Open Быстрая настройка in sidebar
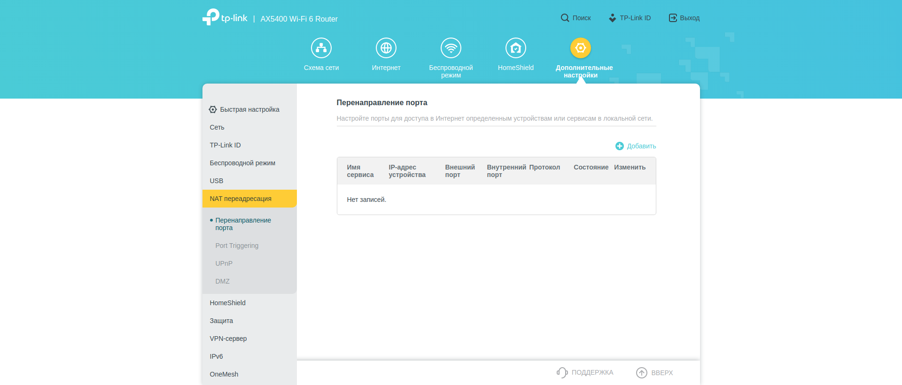The width and height of the screenshot is (902, 385). (249, 109)
